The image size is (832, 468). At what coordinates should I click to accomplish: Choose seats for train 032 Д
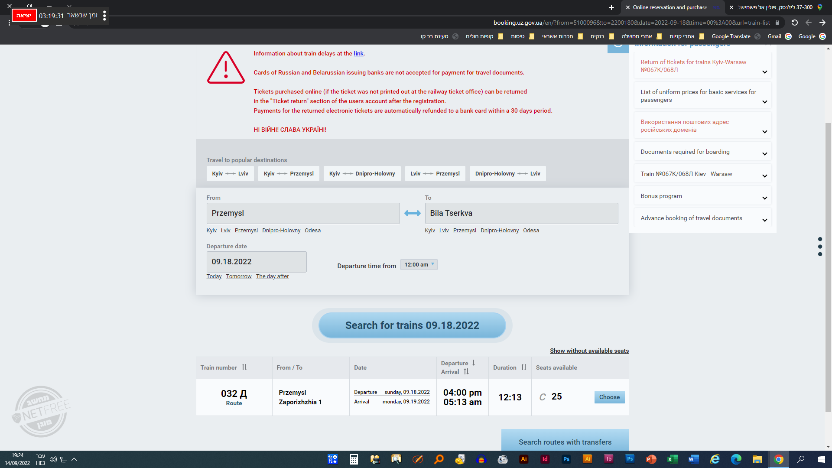pos(609,397)
